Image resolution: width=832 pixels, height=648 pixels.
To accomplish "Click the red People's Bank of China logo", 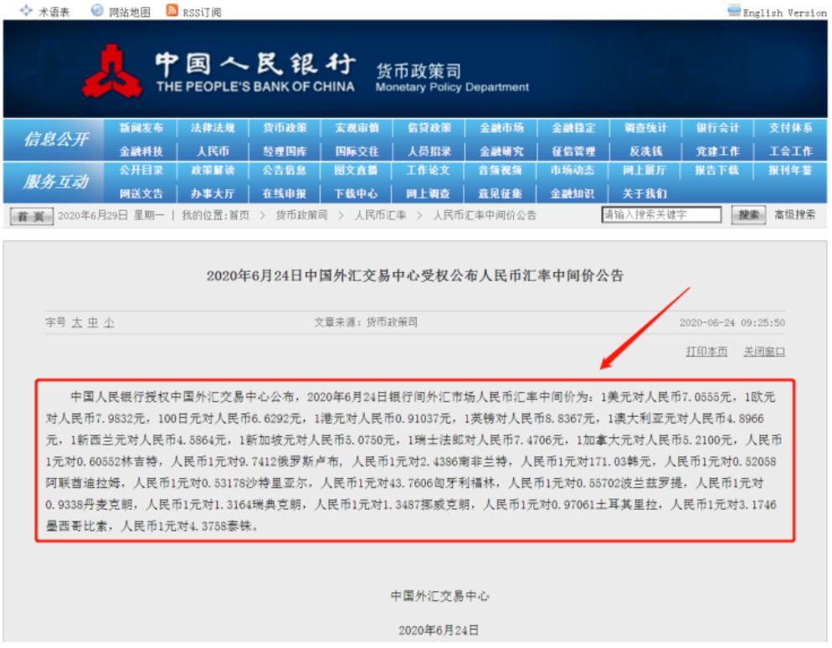I will (x=112, y=71).
